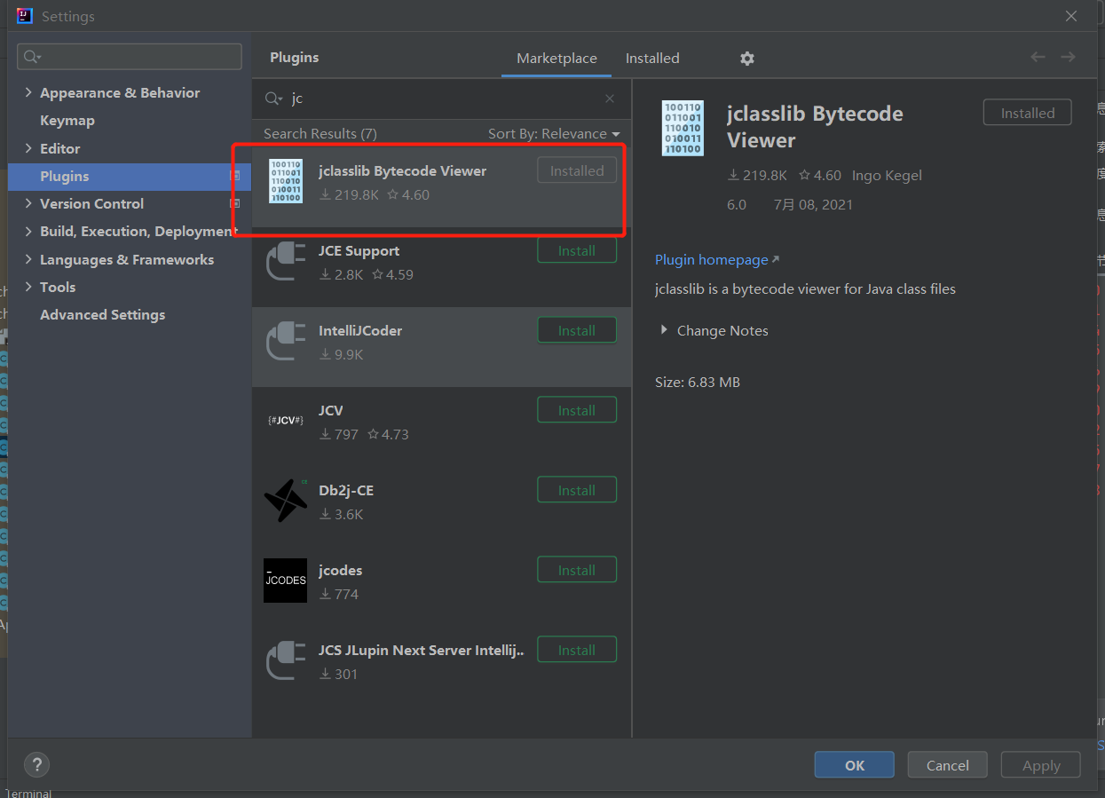Image resolution: width=1105 pixels, height=798 pixels.
Task: Install the JCV plugin
Action: 577,411
